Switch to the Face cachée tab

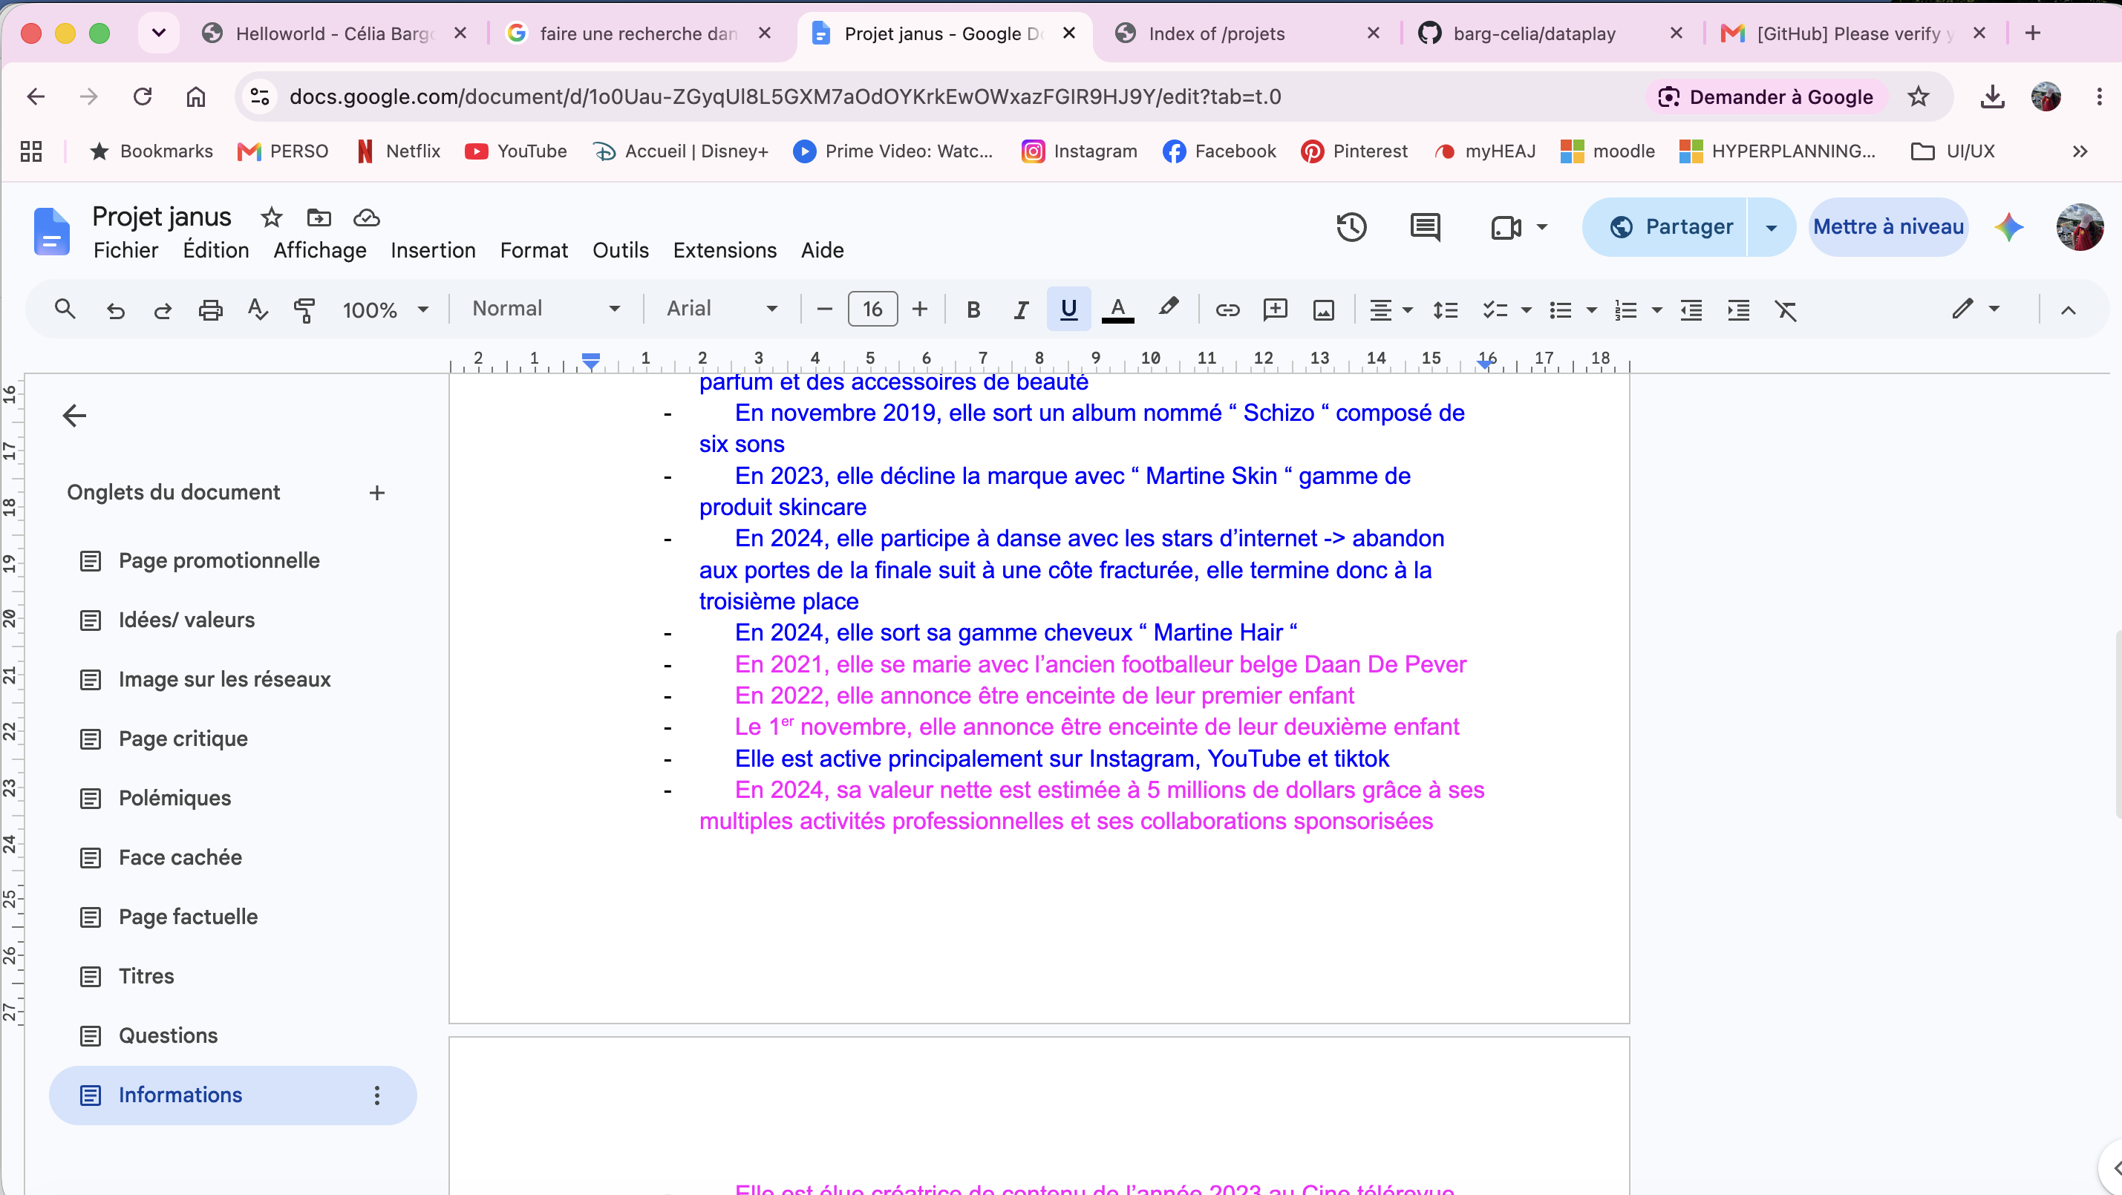(x=180, y=857)
